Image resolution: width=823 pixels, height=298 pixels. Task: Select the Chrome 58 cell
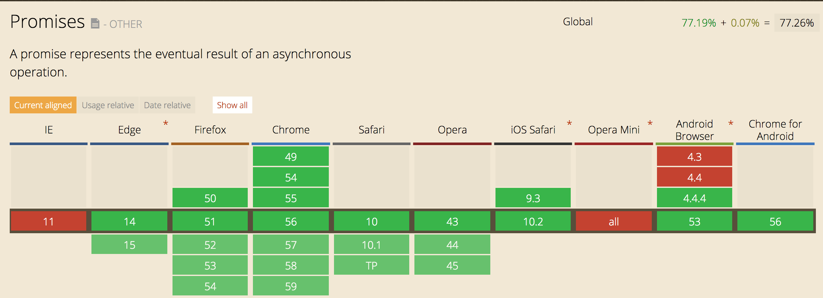click(291, 265)
